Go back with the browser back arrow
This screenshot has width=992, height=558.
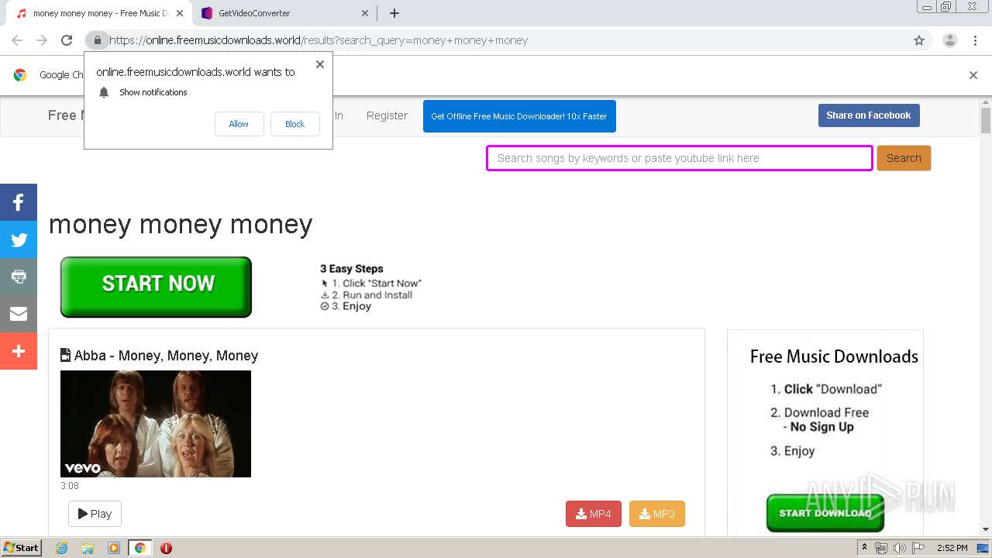tap(17, 40)
